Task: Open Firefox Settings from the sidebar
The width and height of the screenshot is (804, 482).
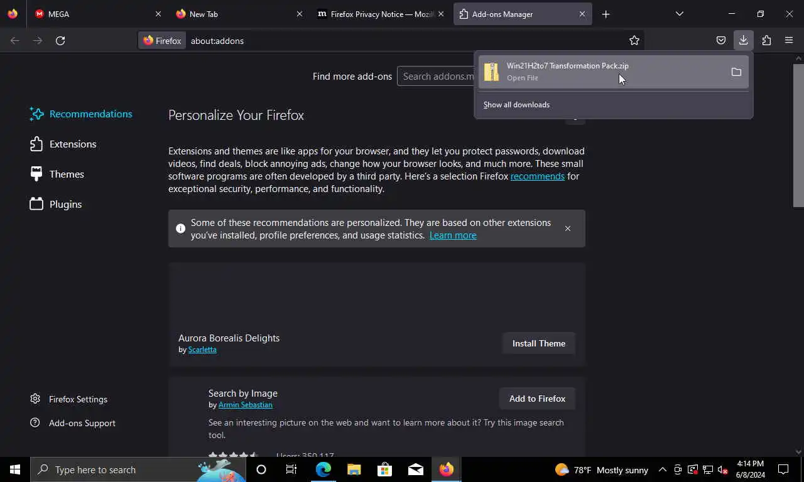Action: coord(69,399)
